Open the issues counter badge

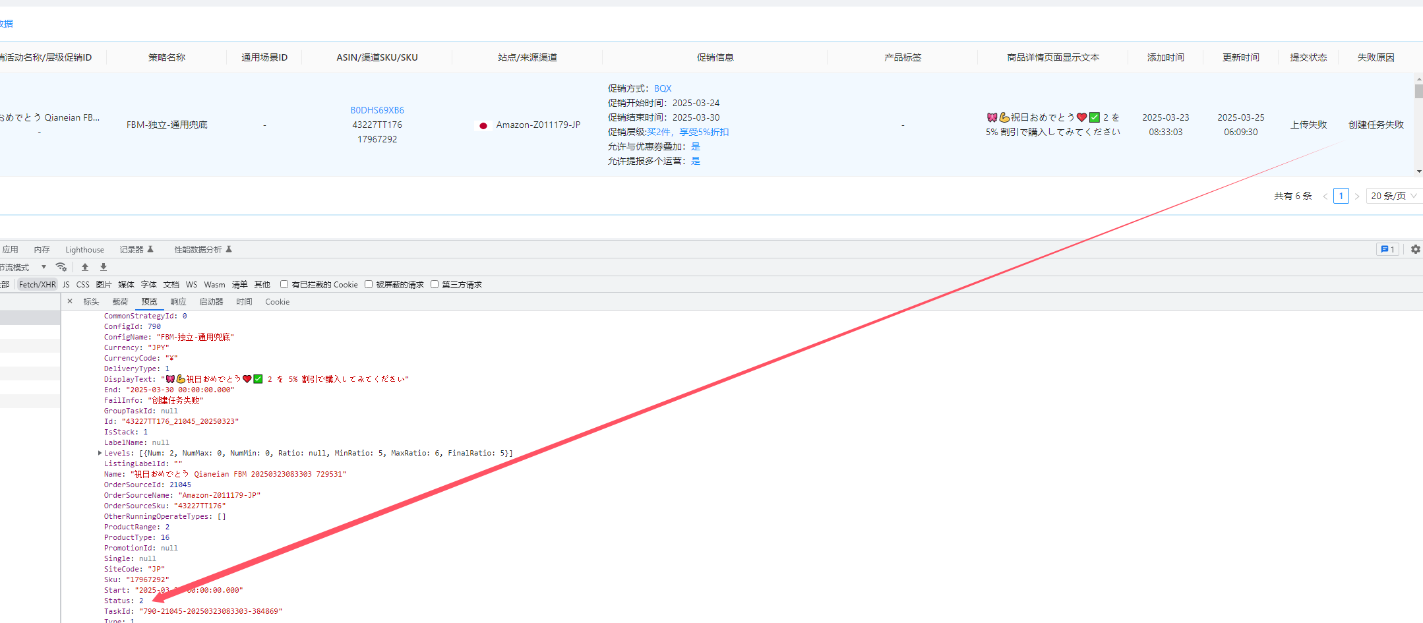tap(1387, 249)
